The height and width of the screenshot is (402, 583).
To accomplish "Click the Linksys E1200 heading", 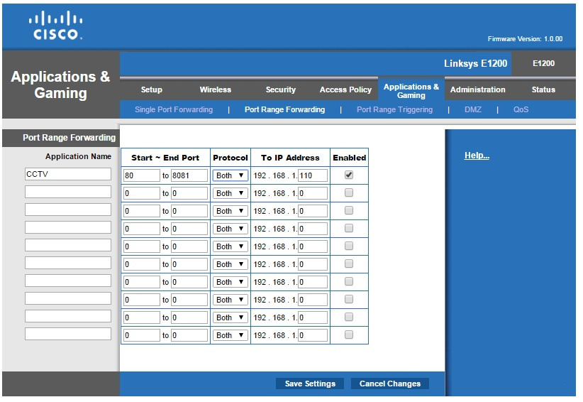I will click(x=475, y=63).
